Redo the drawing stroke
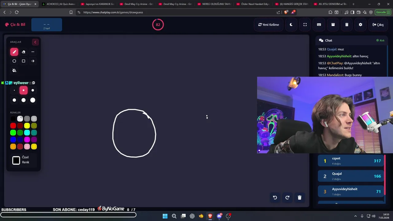 pyautogui.click(x=287, y=198)
